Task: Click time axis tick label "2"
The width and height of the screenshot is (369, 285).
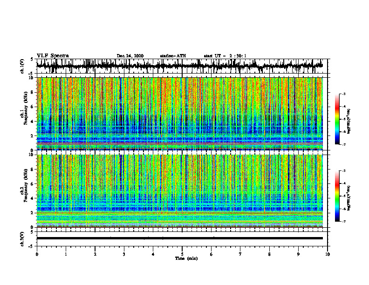Action: 95,254
